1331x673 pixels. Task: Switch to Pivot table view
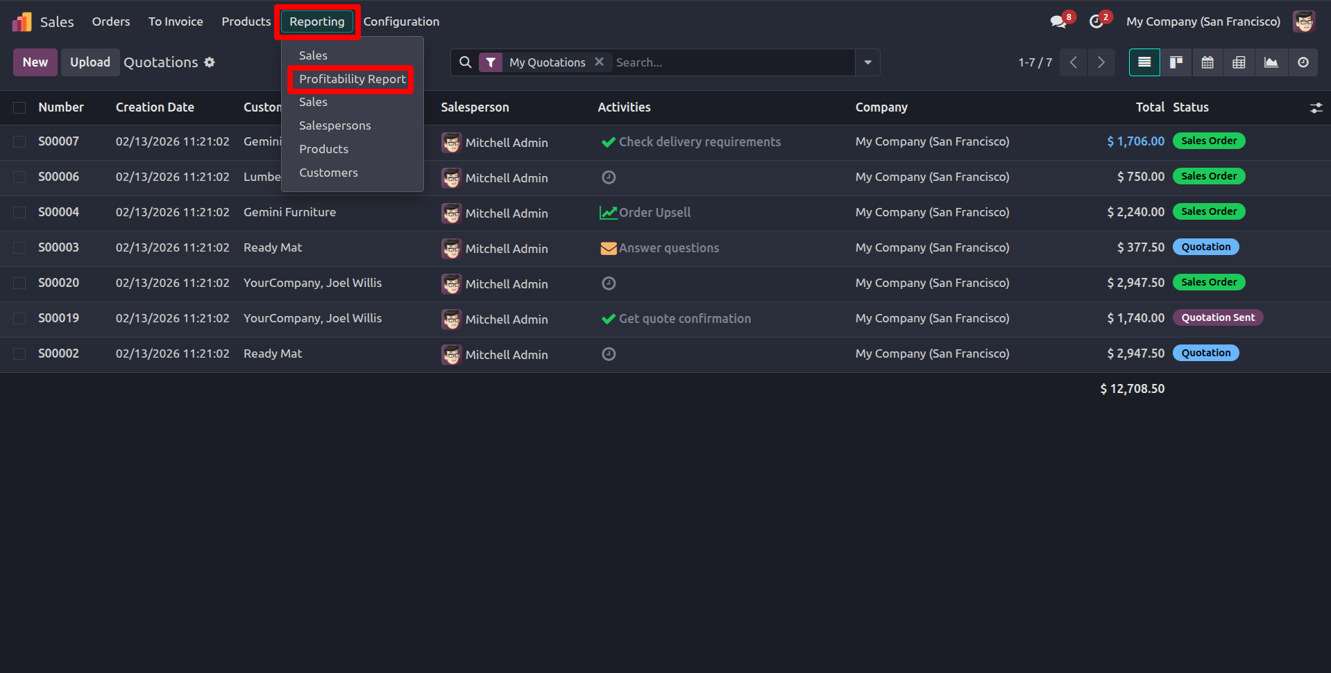pyautogui.click(x=1239, y=62)
